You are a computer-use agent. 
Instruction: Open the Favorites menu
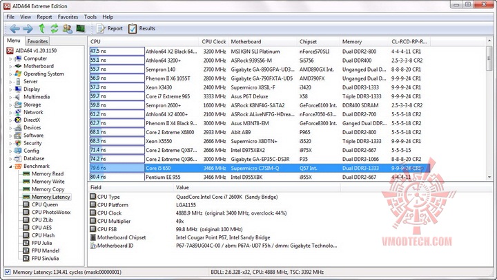[68, 17]
